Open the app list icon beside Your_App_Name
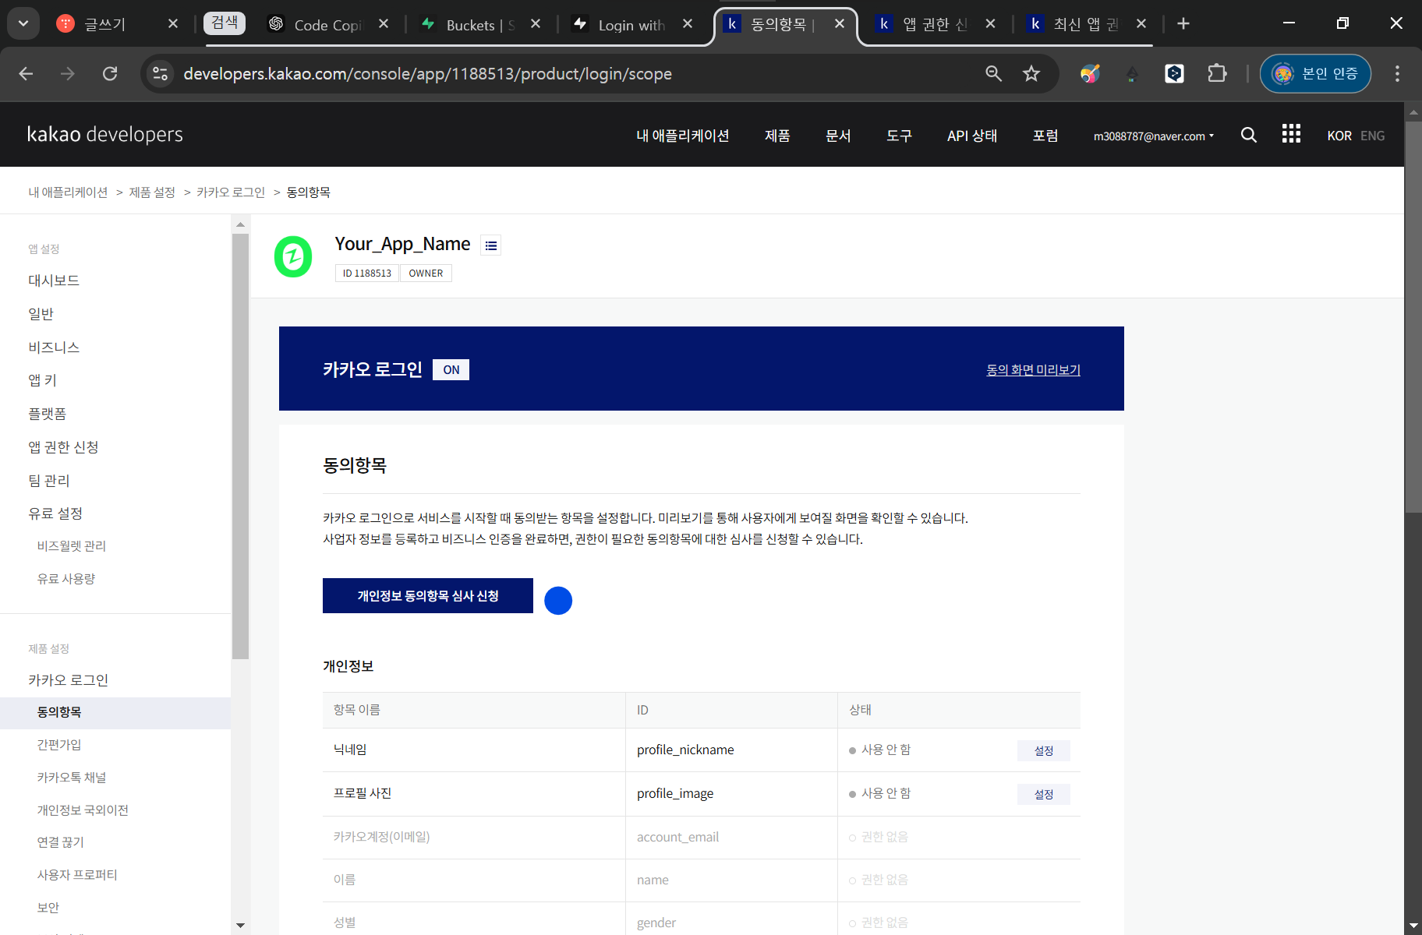The height and width of the screenshot is (935, 1422). pyautogui.click(x=490, y=245)
